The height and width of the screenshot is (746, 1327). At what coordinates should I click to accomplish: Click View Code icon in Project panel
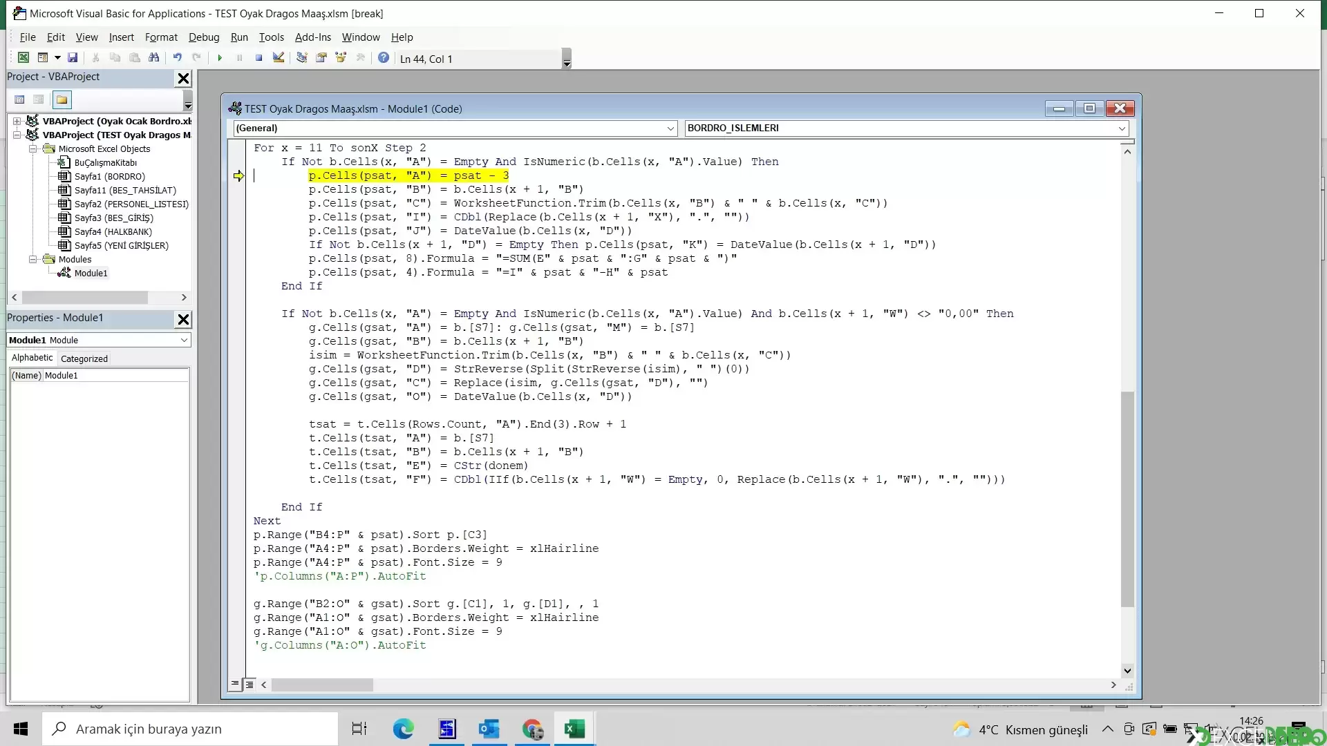tap(20, 100)
